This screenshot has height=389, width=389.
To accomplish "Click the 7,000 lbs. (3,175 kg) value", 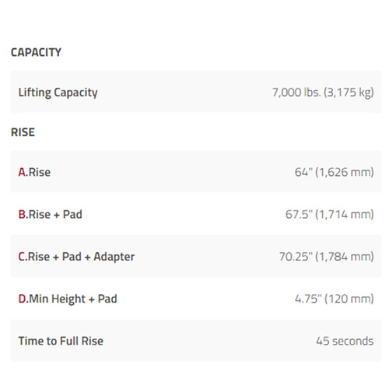I will click(x=323, y=93).
